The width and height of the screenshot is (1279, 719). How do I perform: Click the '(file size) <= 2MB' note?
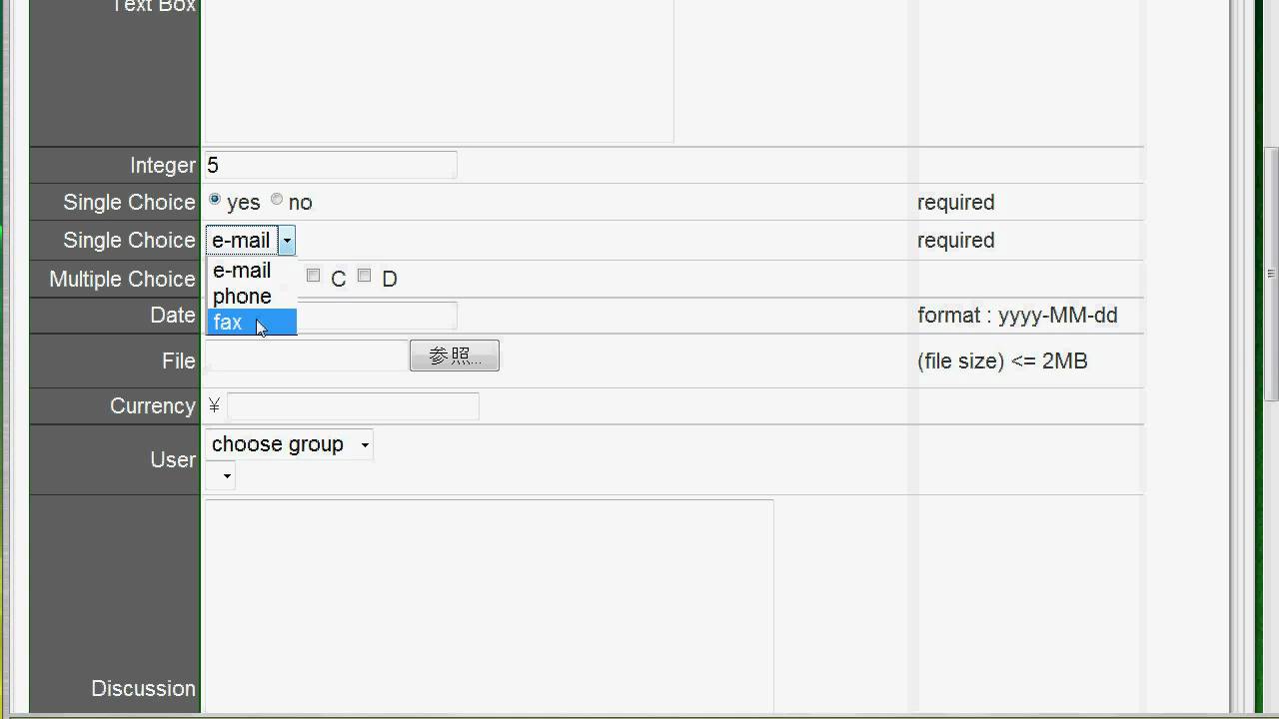click(x=1002, y=361)
